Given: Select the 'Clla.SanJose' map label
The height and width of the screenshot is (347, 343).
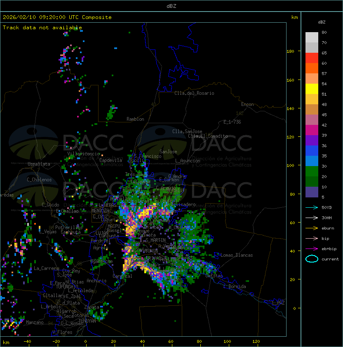Looking at the screenshot, I should (x=187, y=131).
